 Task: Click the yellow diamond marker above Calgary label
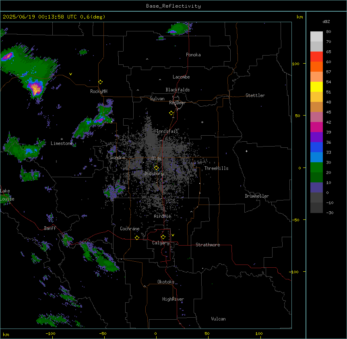(x=163, y=237)
